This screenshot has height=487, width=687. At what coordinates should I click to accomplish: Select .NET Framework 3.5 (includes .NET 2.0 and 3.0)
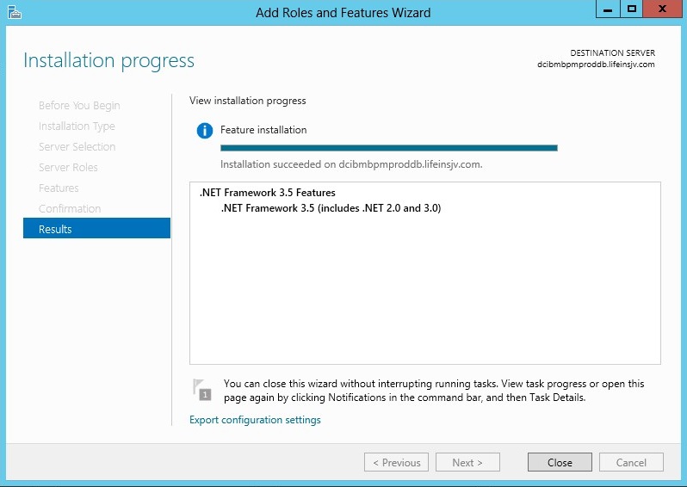tap(331, 208)
